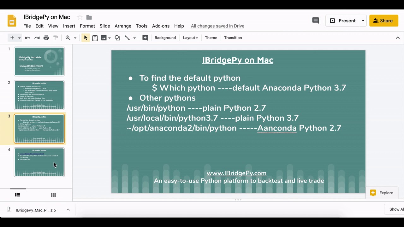
Task: Click the Transition button
Action: [233, 38]
